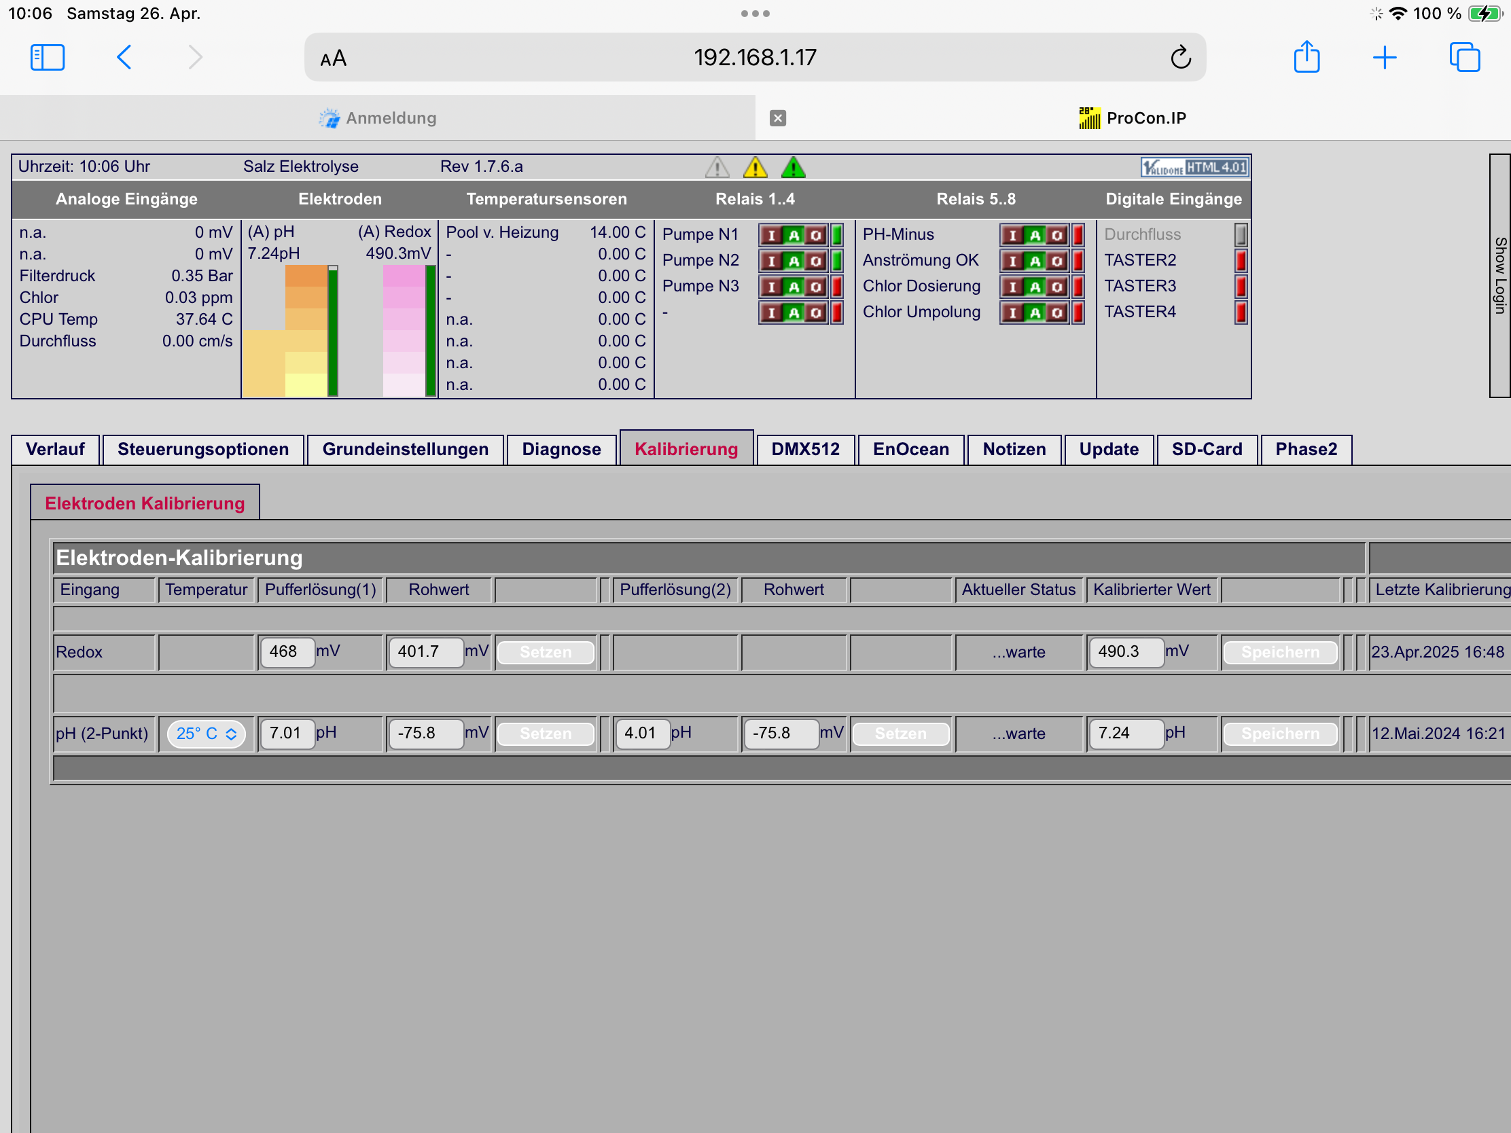Click the yellow warning triangle icon
This screenshot has width=1511, height=1133.
point(755,167)
